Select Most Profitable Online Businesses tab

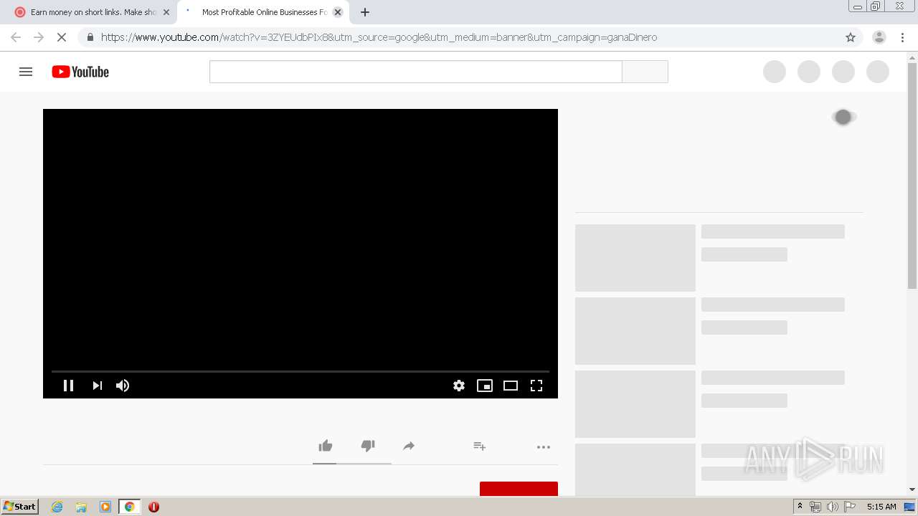tap(257, 12)
